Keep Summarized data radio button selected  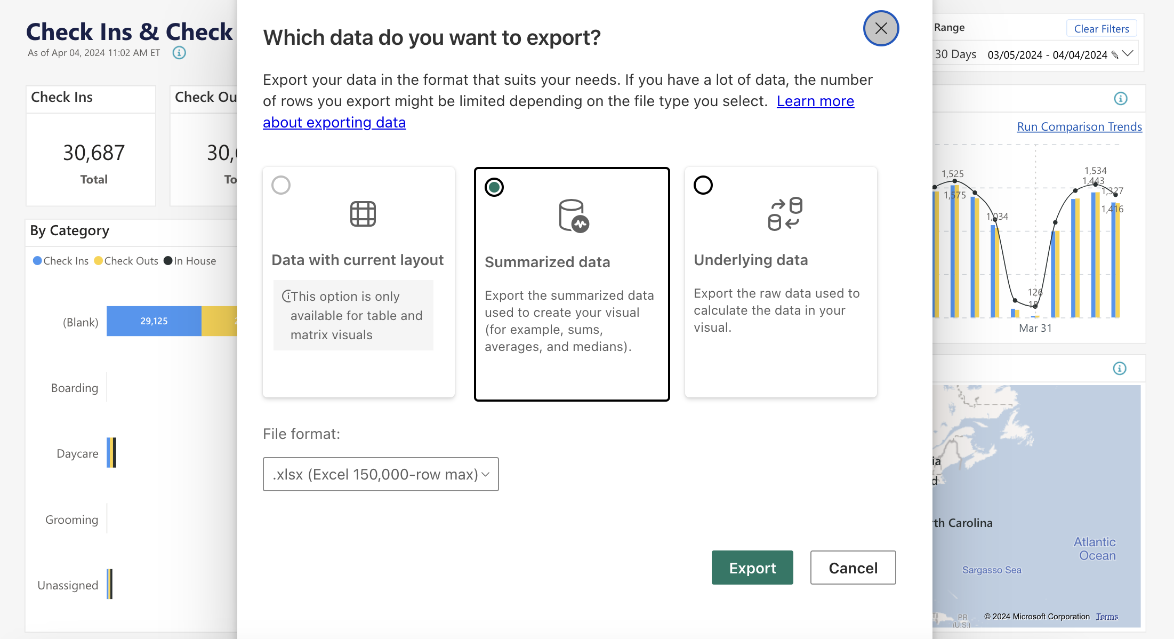494,187
